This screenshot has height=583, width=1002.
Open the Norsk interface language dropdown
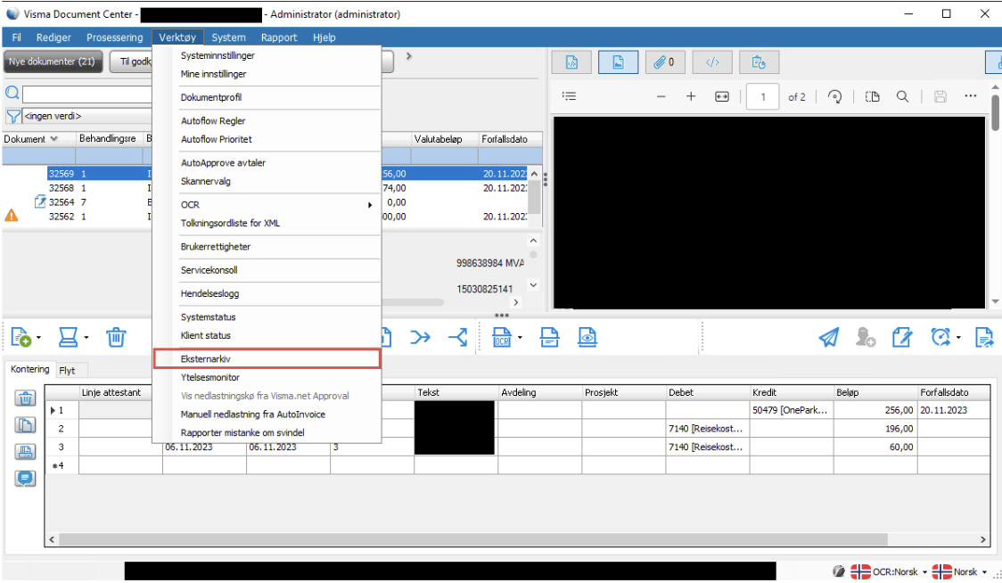960,571
